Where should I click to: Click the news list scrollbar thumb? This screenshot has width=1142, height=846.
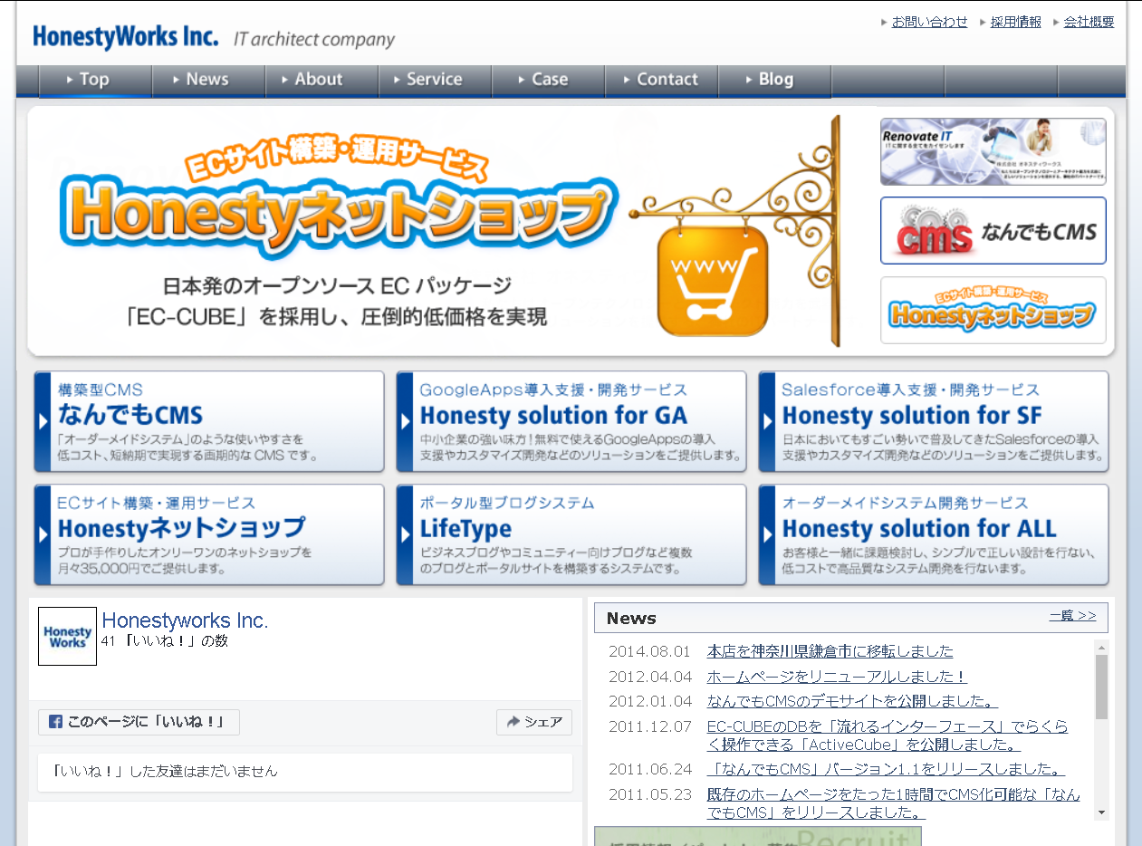[1101, 687]
